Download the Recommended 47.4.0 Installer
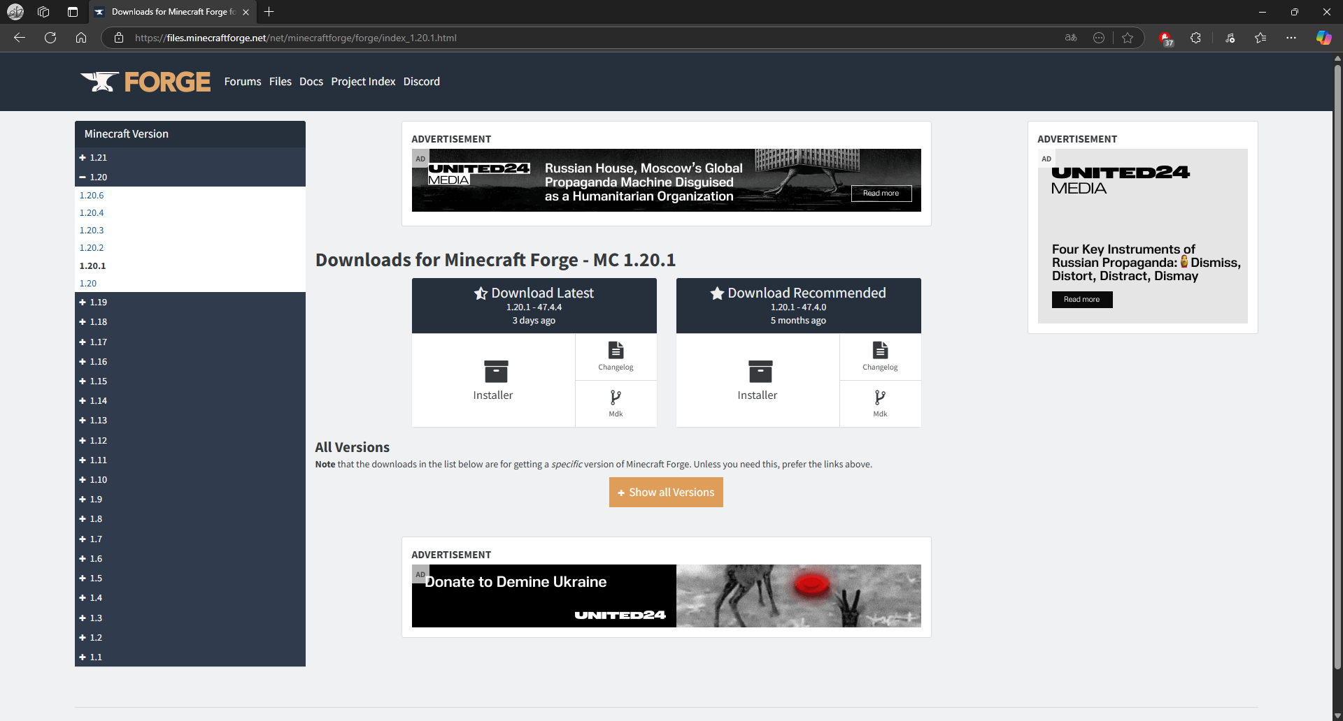The height and width of the screenshot is (721, 1343). pyautogui.click(x=758, y=380)
